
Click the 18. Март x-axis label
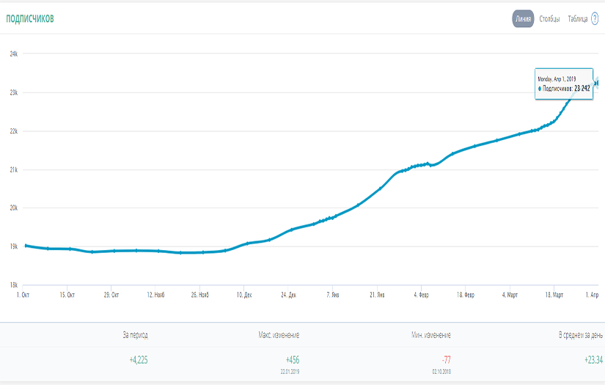coord(553,295)
